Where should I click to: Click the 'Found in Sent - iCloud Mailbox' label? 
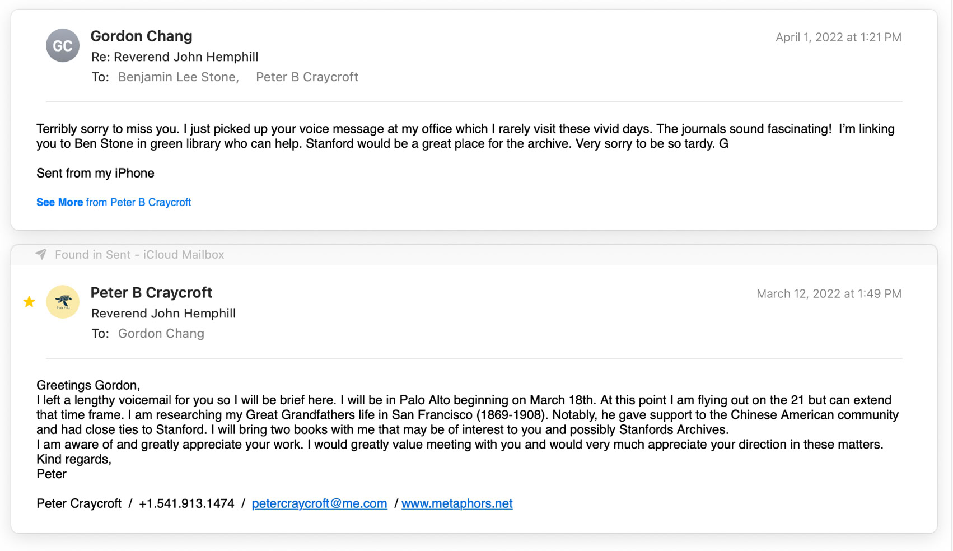[139, 255]
